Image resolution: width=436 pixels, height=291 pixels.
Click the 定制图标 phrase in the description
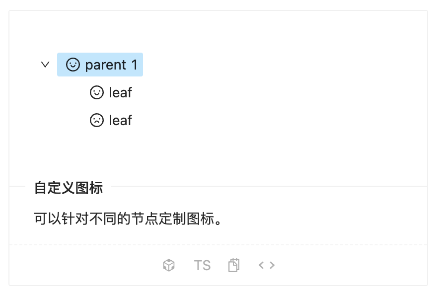pyautogui.click(x=187, y=218)
